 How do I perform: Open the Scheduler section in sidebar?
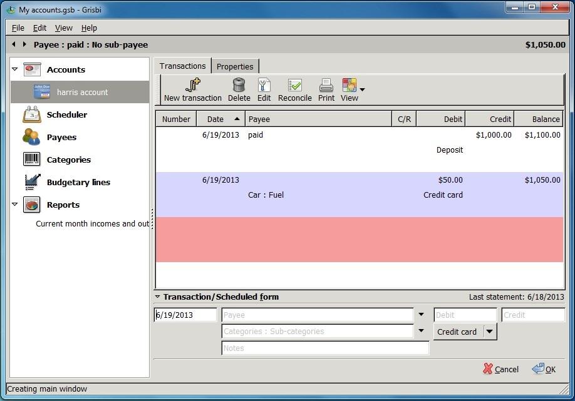tap(66, 115)
